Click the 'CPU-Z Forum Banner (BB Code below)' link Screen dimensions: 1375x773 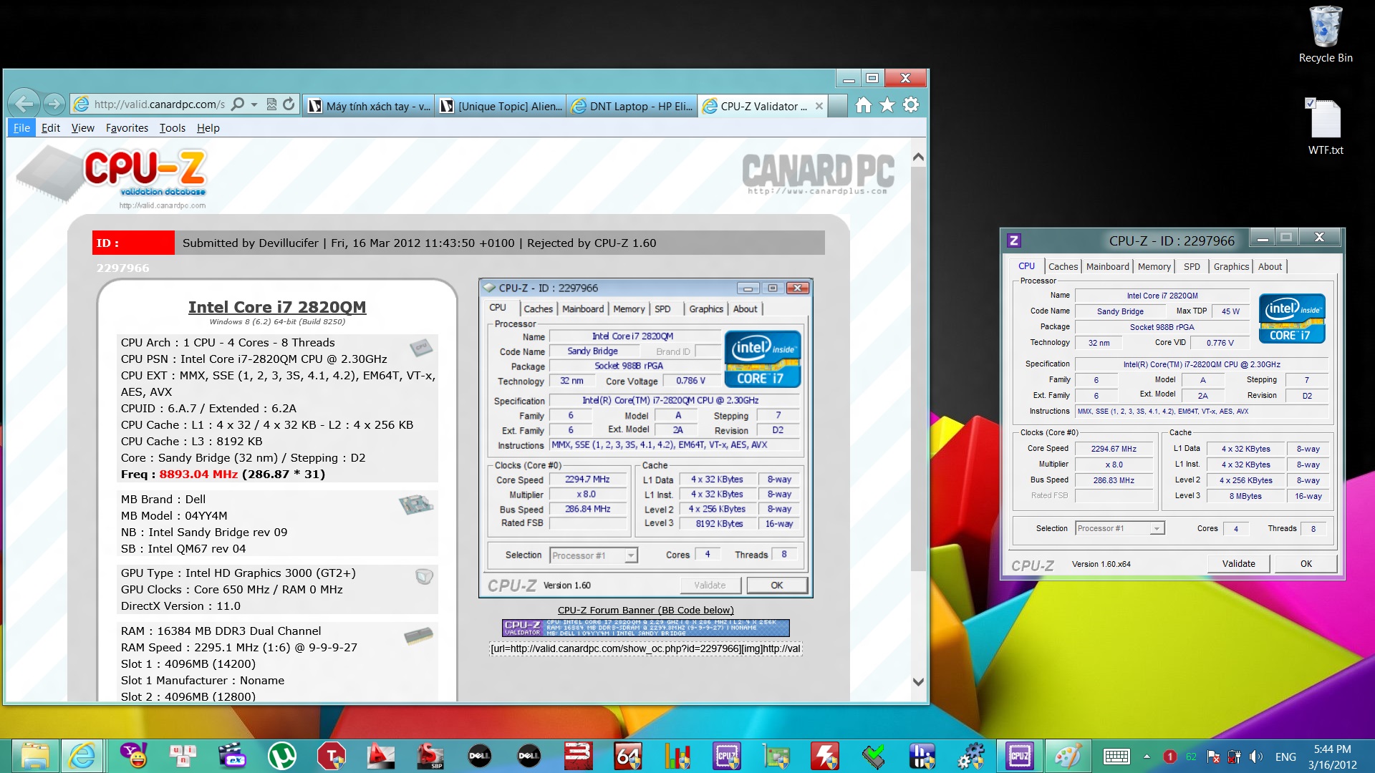646,610
